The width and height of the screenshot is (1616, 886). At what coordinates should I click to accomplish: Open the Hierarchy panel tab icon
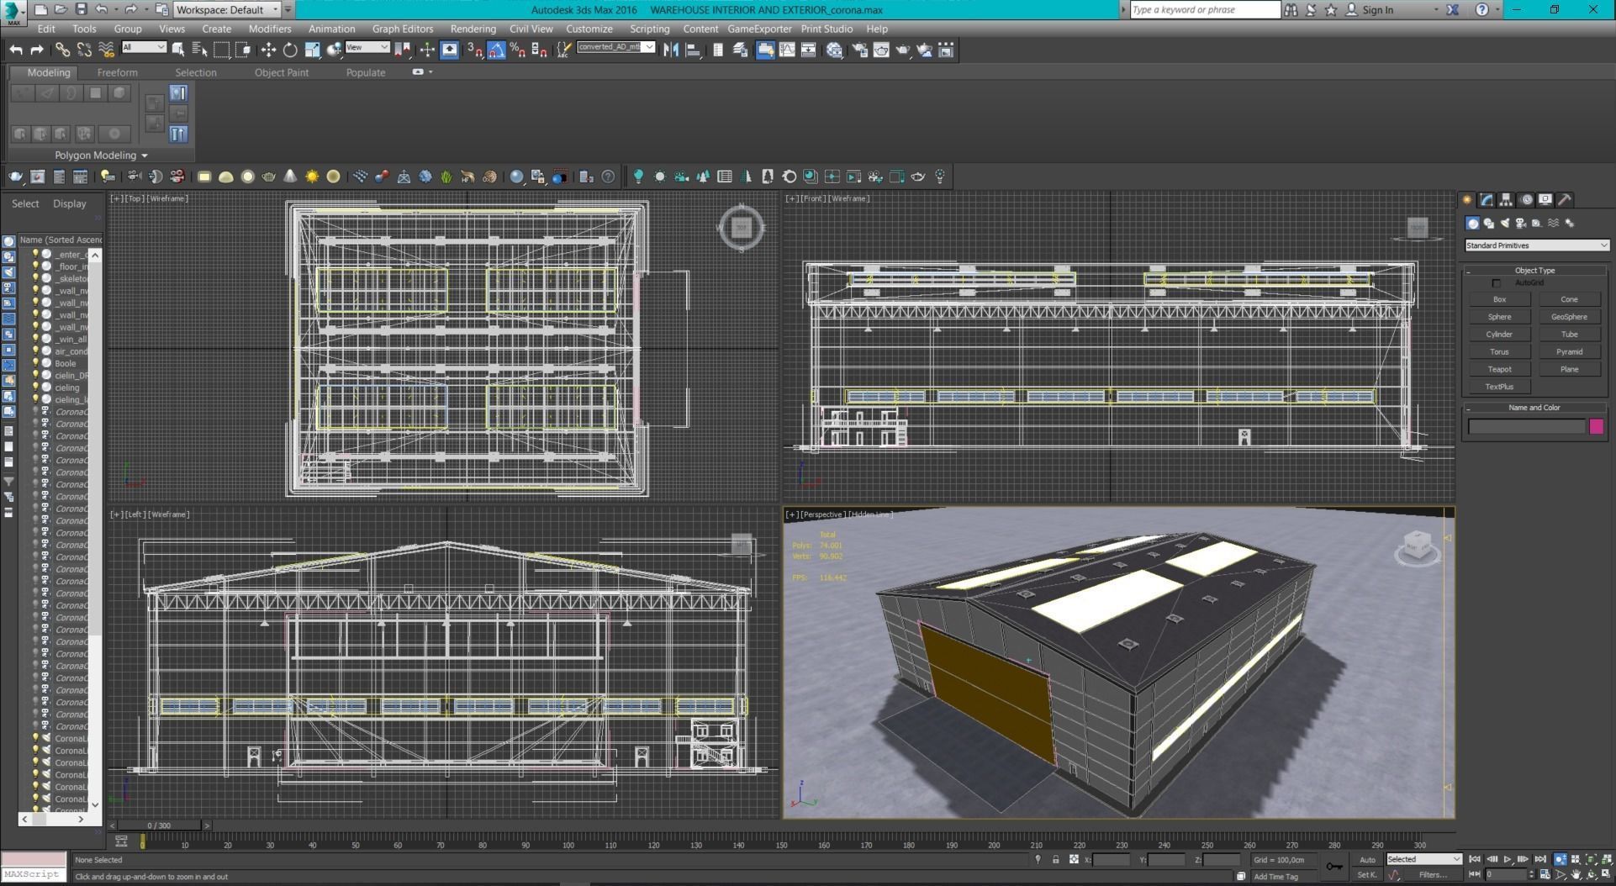(x=1506, y=199)
